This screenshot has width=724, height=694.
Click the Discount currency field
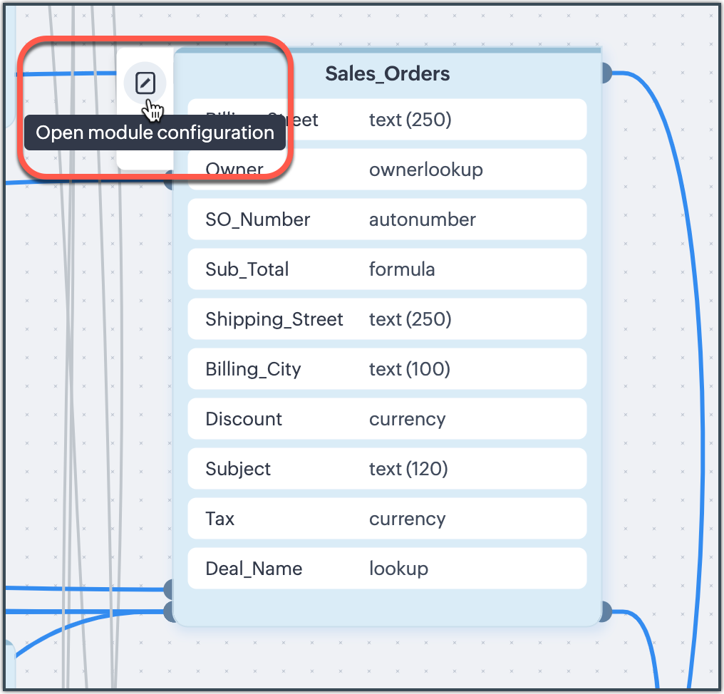coord(387,419)
